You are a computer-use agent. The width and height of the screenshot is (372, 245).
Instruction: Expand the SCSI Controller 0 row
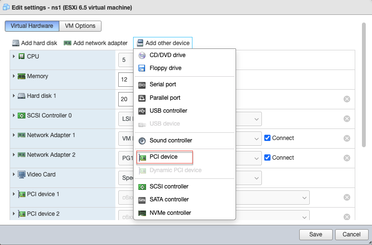point(14,116)
